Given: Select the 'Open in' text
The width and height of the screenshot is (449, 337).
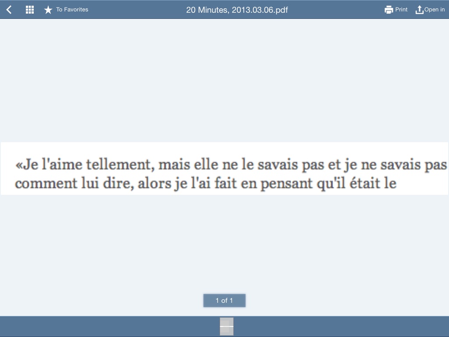Looking at the screenshot, I should [x=435, y=10].
